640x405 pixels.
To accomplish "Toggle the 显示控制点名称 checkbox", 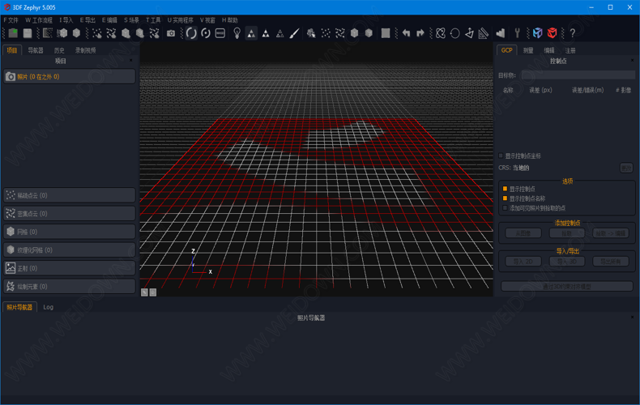I will click(506, 198).
